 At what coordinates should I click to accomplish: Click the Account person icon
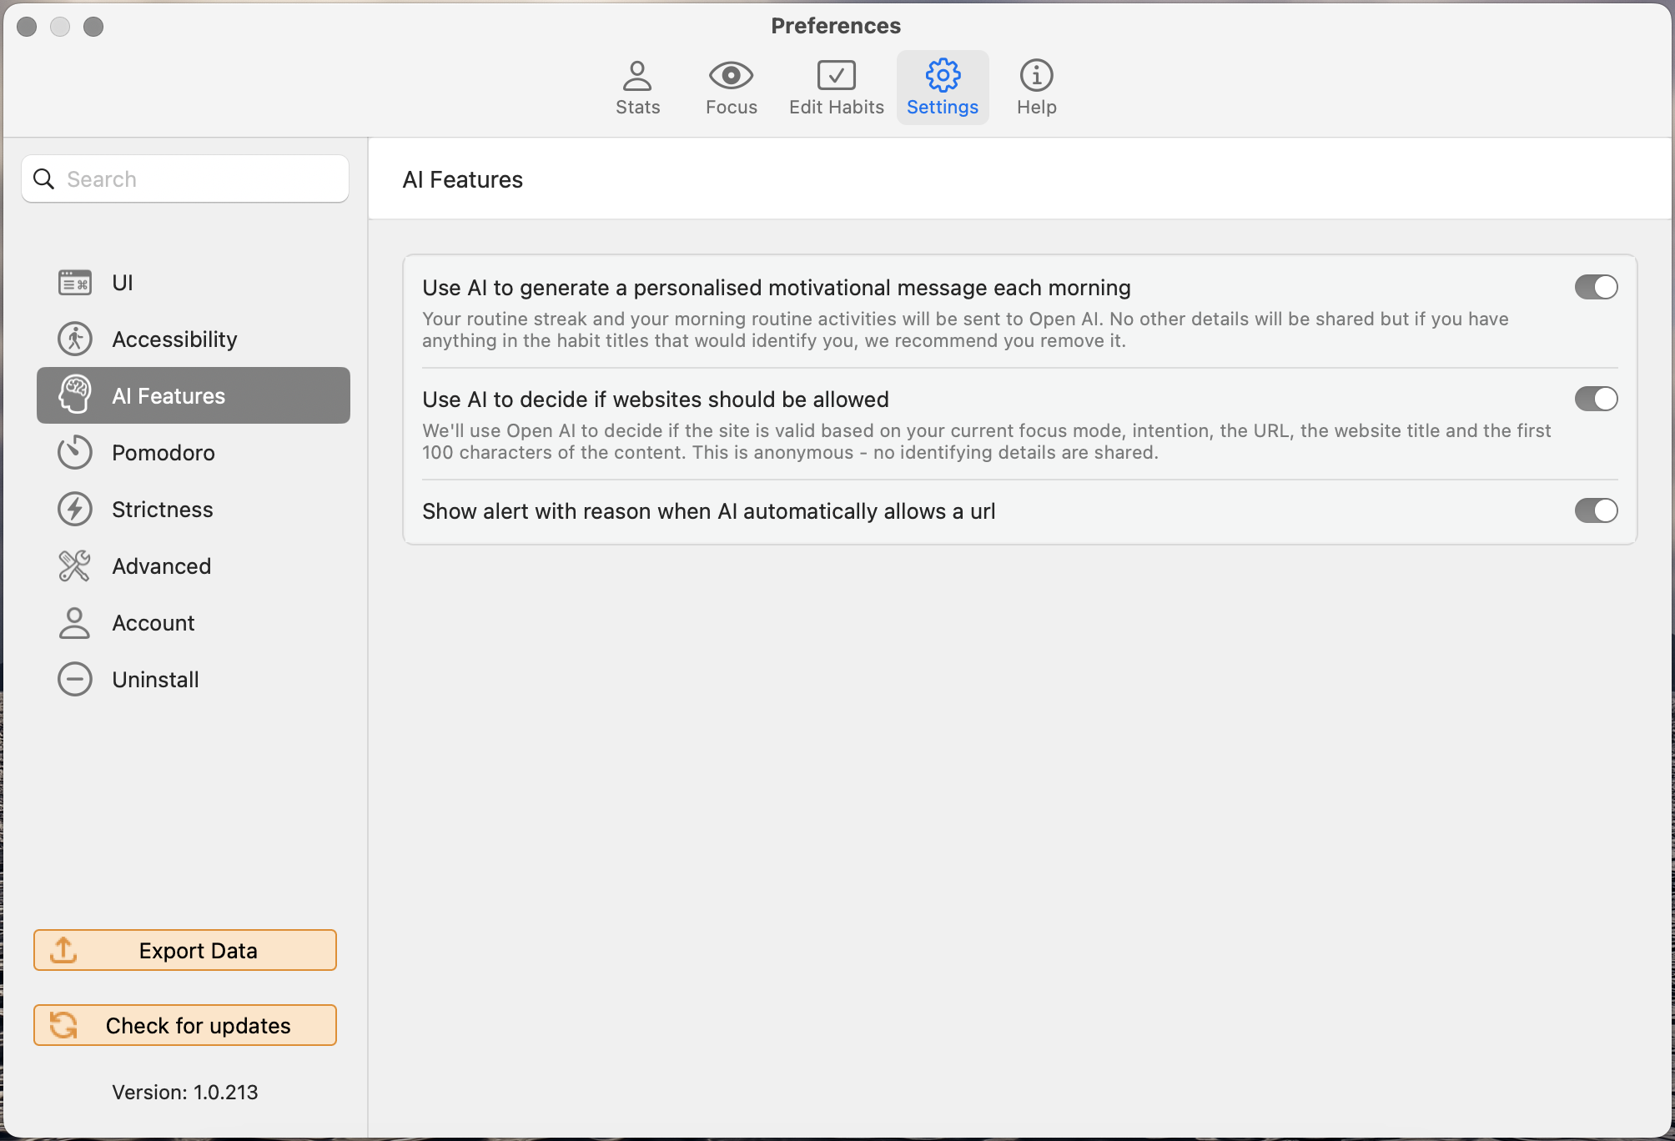coord(75,623)
